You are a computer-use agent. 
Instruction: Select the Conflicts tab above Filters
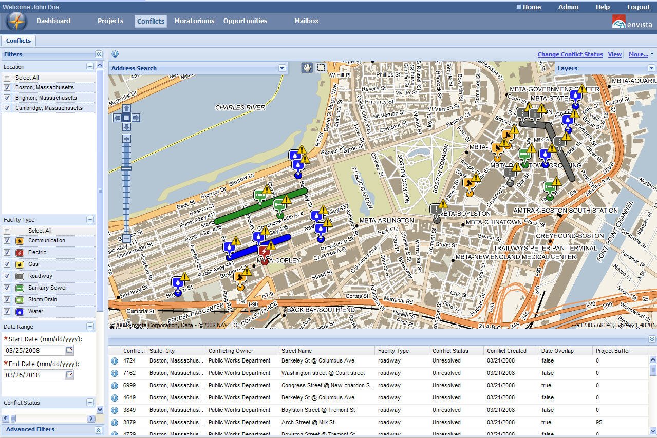coord(18,41)
